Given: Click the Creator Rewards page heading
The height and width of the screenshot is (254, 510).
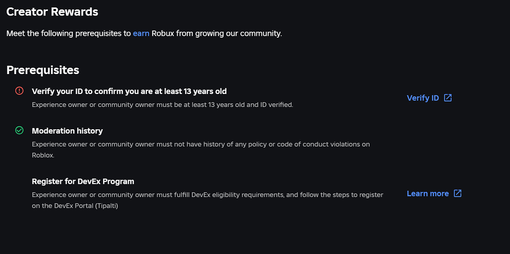Looking at the screenshot, I should click(52, 11).
